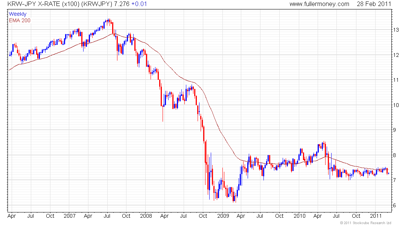The width and height of the screenshot is (414, 226).
Task: Click the blue Weekly legend label
Action: pos(18,14)
